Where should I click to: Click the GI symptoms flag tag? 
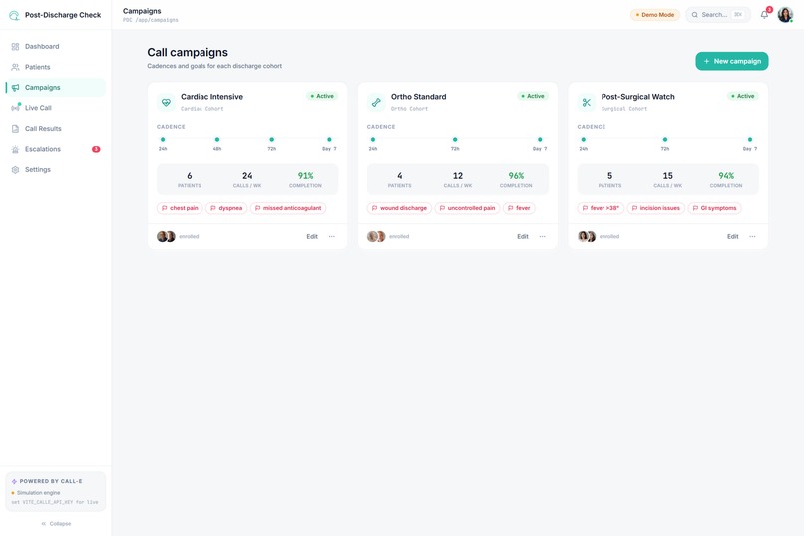click(x=714, y=208)
